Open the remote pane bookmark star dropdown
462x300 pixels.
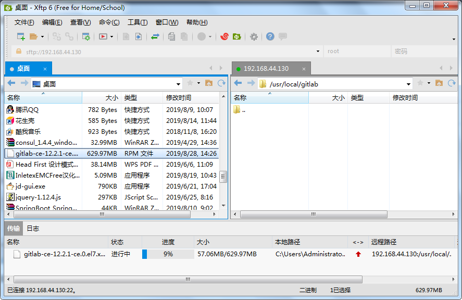pyautogui.click(x=429, y=83)
